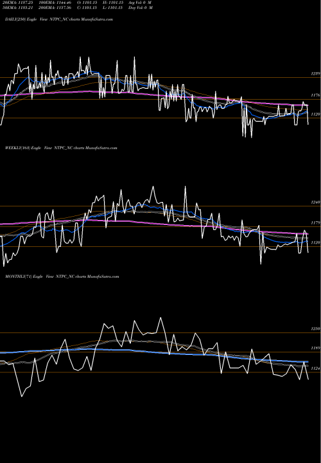Screen dimensions: 321x463
Task: Click the 1124 price label on monthly chart
Action: coord(315,368)
